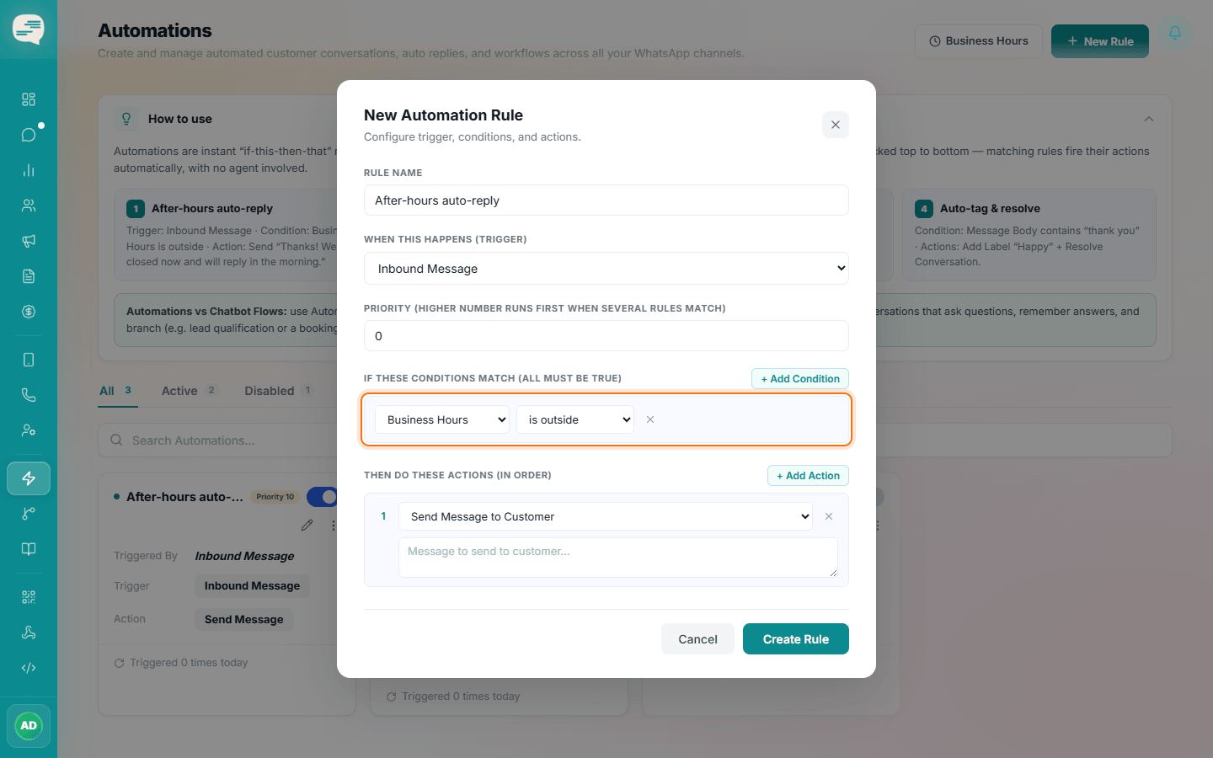The image size is (1213, 758).
Task: Select the automations lightning bolt sidebar icon
Action: pos(29,478)
